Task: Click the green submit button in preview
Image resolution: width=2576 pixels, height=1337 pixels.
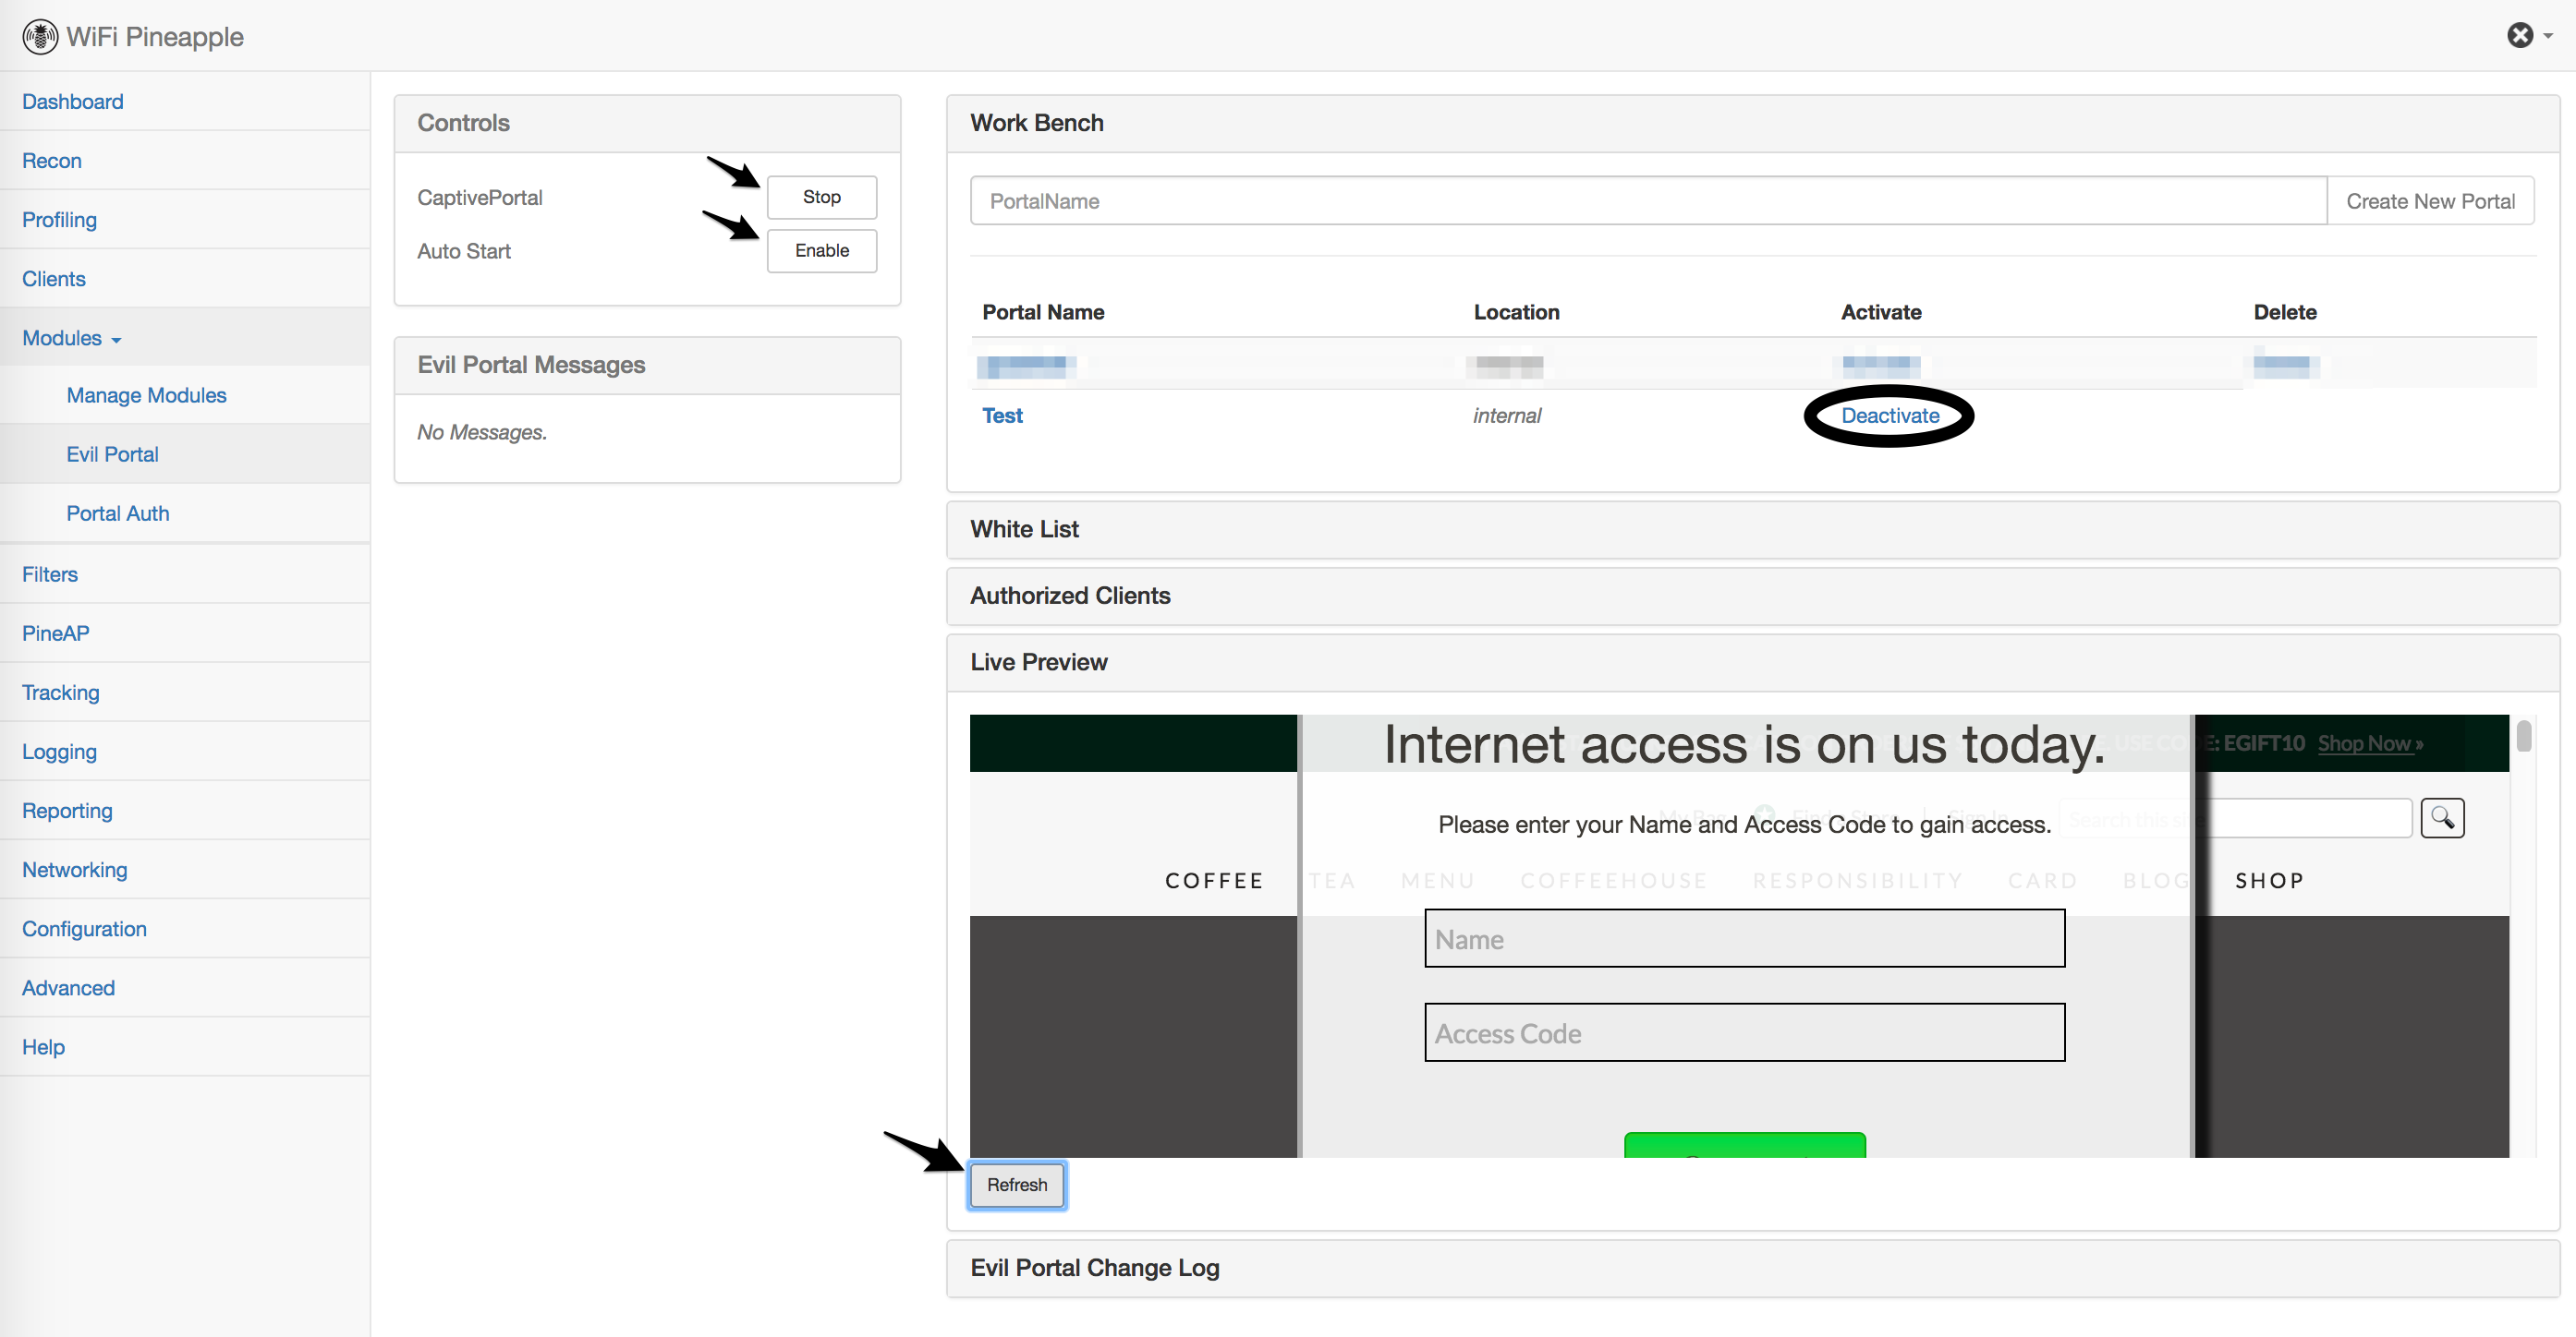Action: pos(1744,1145)
